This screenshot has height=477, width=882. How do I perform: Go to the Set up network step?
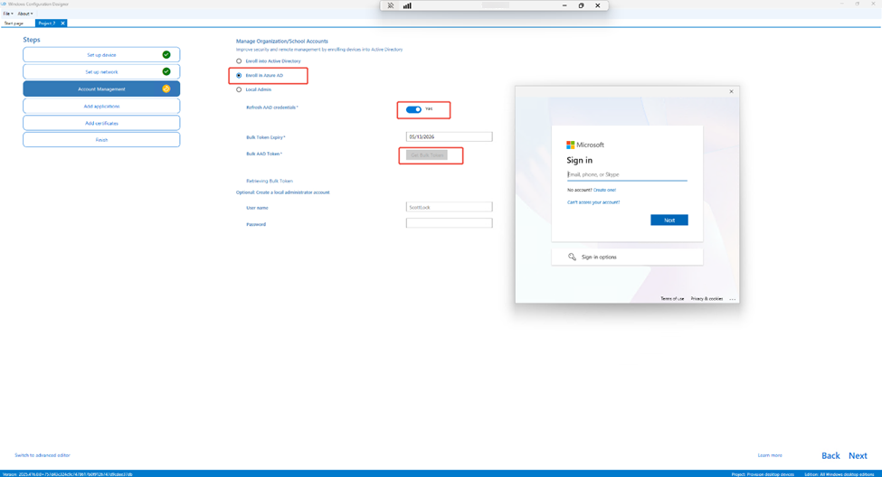click(101, 71)
